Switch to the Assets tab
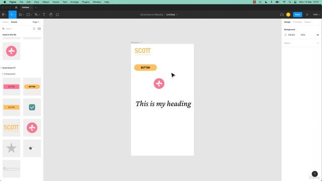The height and width of the screenshot is (181, 322). [x=14, y=22]
